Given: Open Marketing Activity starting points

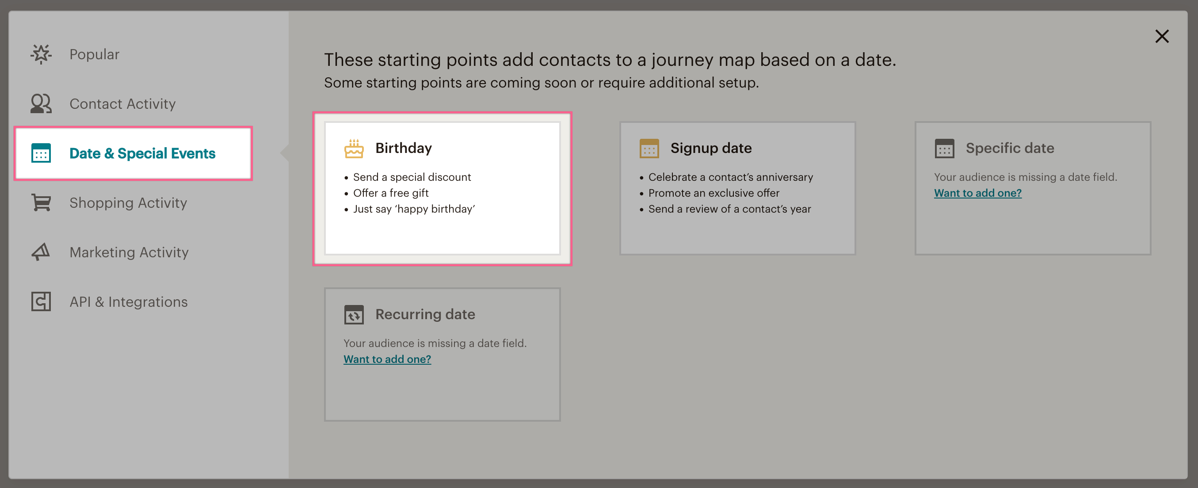Looking at the screenshot, I should point(129,252).
